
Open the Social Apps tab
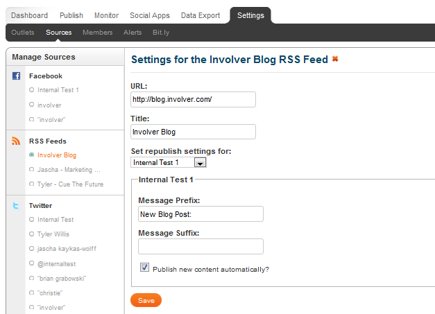(x=150, y=15)
